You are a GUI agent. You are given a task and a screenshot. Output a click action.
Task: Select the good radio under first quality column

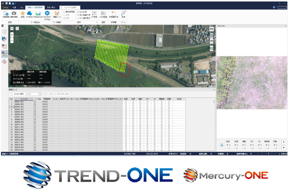click(x=228, y=145)
